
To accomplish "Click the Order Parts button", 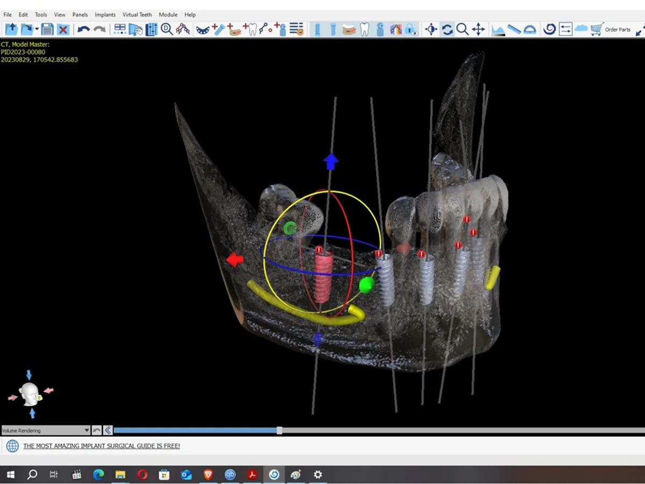I will (618, 30).
